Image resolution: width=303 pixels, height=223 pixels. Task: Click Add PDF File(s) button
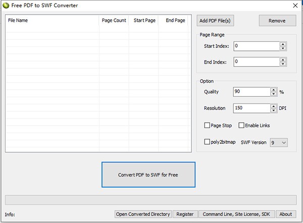215,21
